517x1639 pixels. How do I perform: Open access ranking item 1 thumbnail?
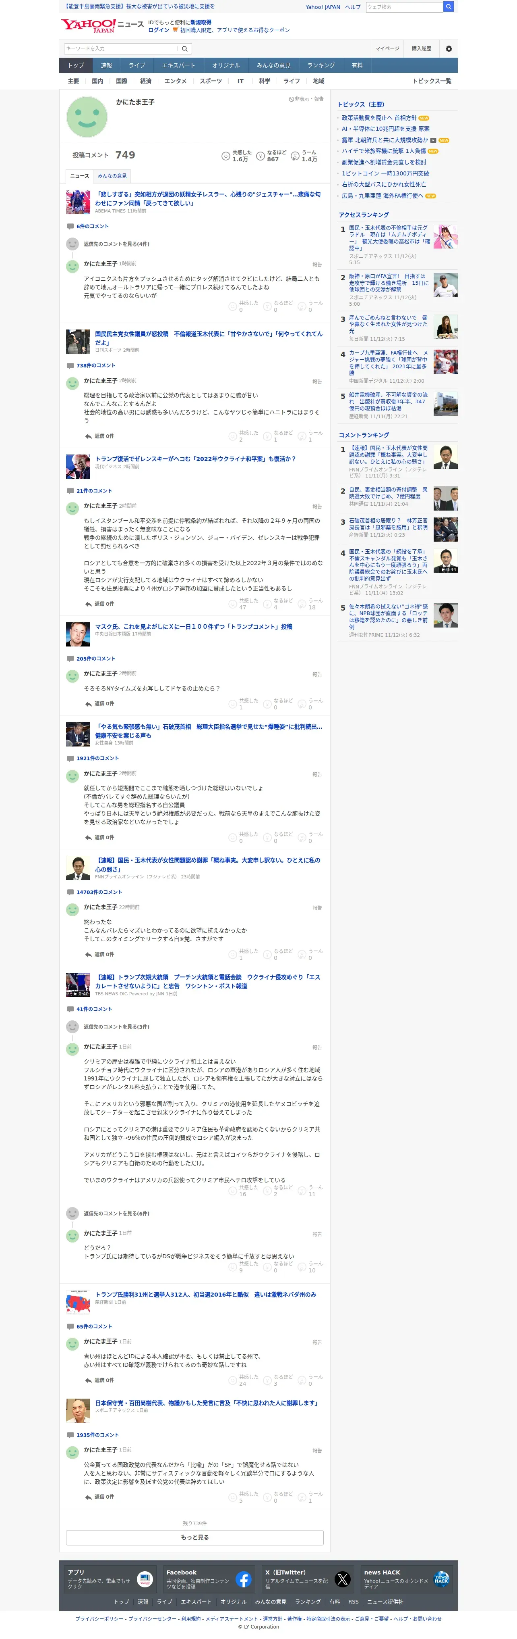[x=446, y=237]
